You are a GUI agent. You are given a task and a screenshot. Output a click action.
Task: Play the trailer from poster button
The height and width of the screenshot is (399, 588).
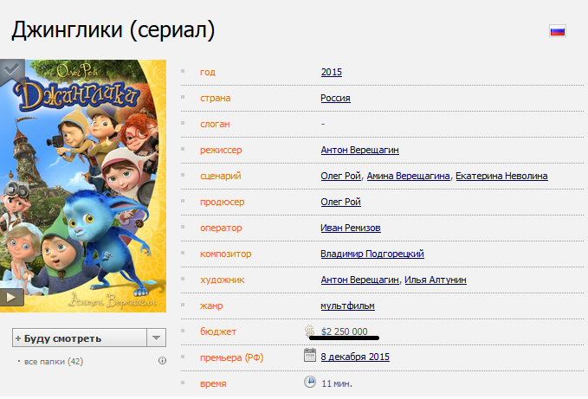click(x=11, y=298)
